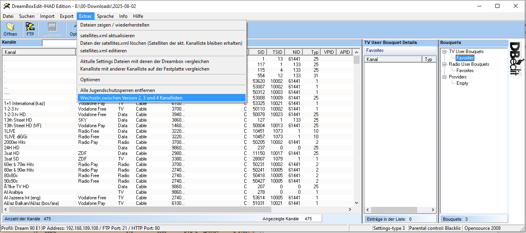Image resolution: width=526 pixels, height=233 pixels.
Task: Open the Datei menu
Action: tap(8, 16)
